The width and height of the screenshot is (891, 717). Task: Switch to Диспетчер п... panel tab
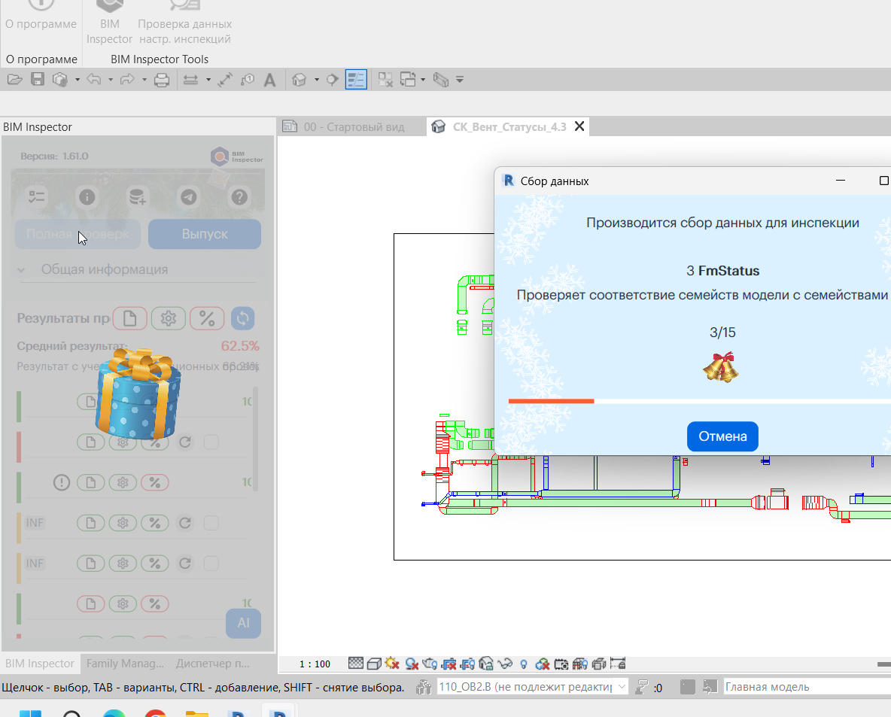point(212,663)
